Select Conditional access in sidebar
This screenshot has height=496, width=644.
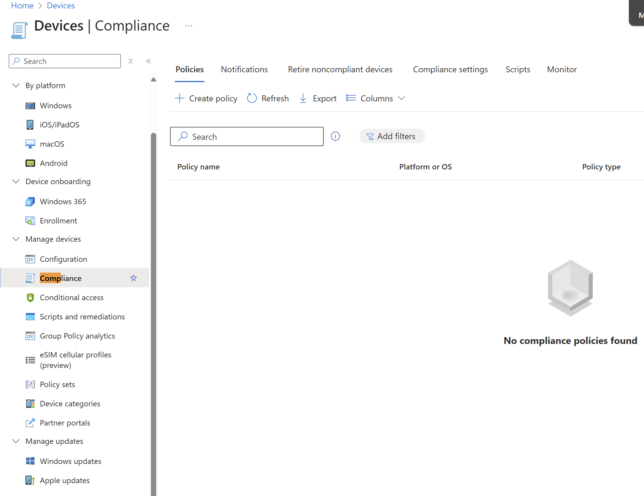[x=72, y=297]
